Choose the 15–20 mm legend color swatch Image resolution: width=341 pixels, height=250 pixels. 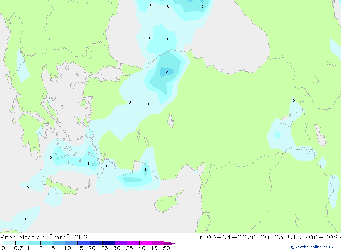pos(84,243)
